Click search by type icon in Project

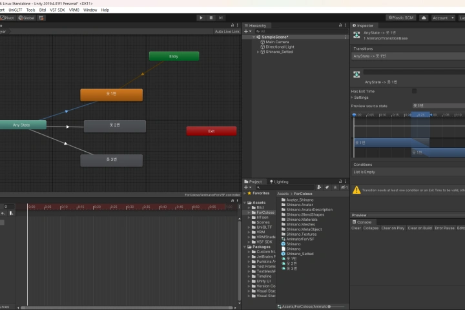tap(319, 187)
